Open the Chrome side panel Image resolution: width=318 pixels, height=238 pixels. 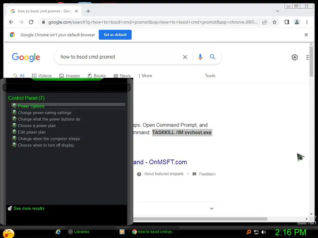click(x=287, y=22)
